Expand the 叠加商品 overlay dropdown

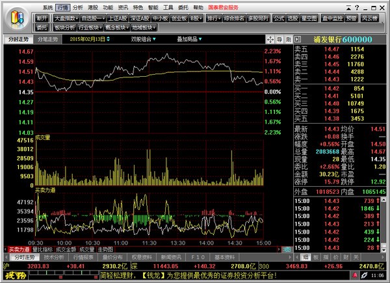(193, 40)
